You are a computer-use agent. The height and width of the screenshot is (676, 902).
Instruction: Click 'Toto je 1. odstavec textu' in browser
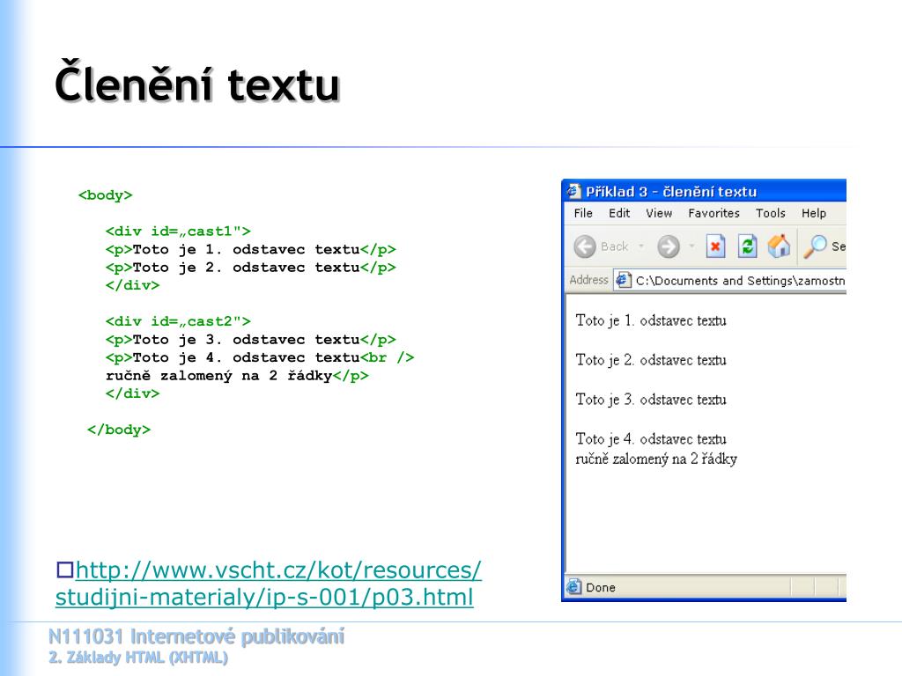click(x=651, y=320)
